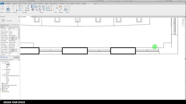Image resolution: width=186 pixels, height=104 pixels.
Task: Select the Aligned Dimension measure icon
Action: click(x=60, y=6)
